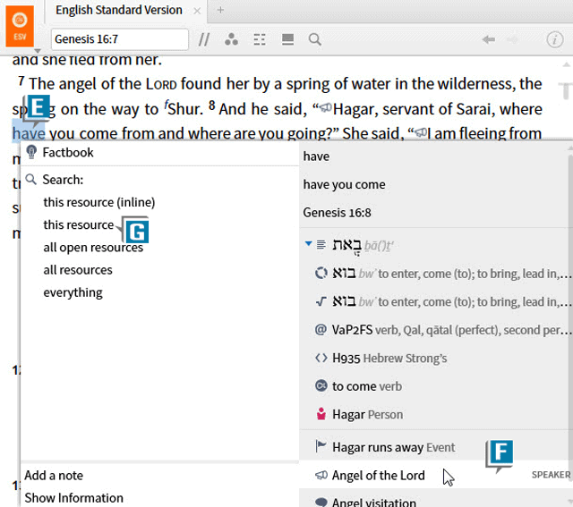Click the event flag icon
Screen dimensions: 573x507
click(x=321, y=446)
